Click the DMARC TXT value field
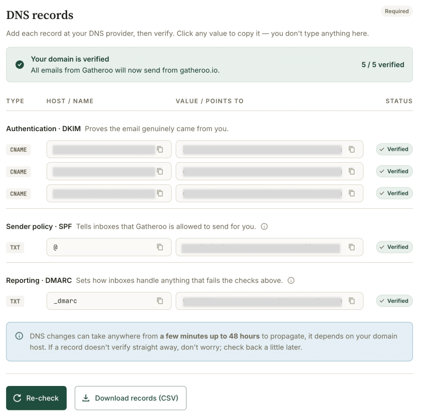 tap(270, 301)
